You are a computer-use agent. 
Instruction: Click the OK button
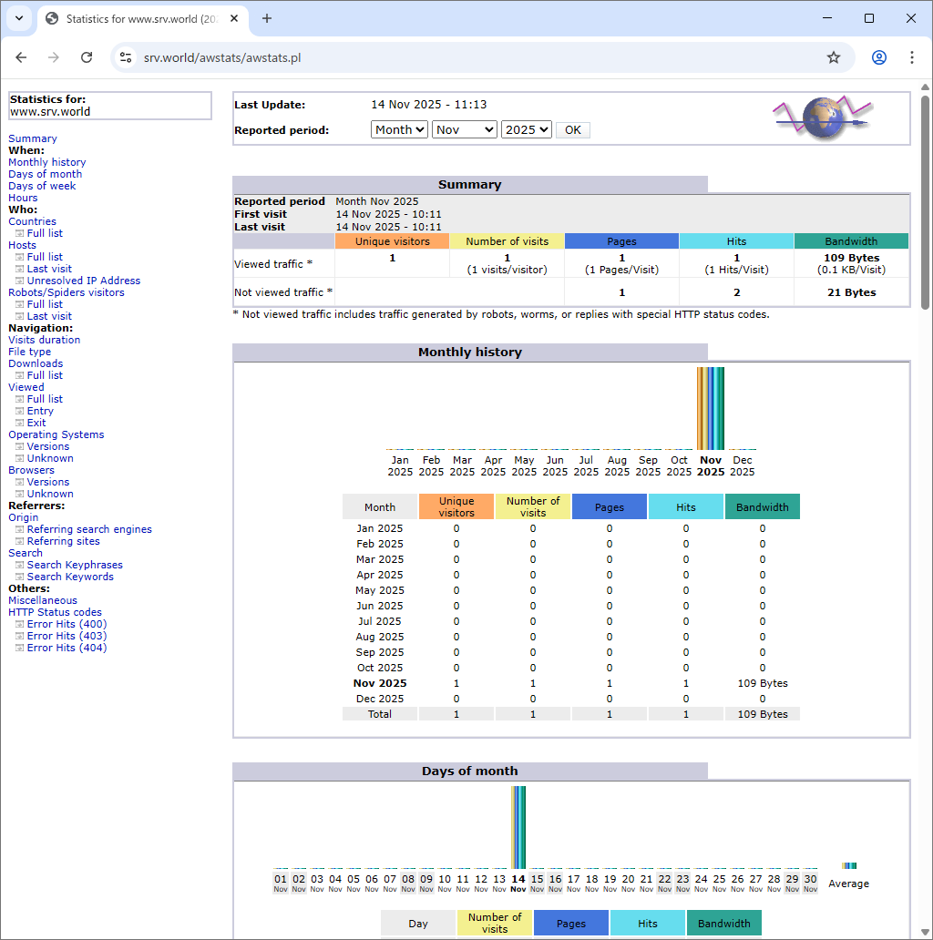pyautogui.click(x=572, y=130)
